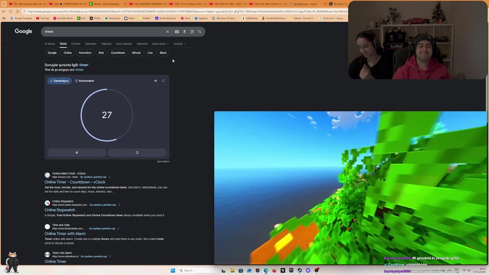This screenshot has height=275, width=489.
Task: Apply the Online filter chip
Action: (x=68, y=53)
